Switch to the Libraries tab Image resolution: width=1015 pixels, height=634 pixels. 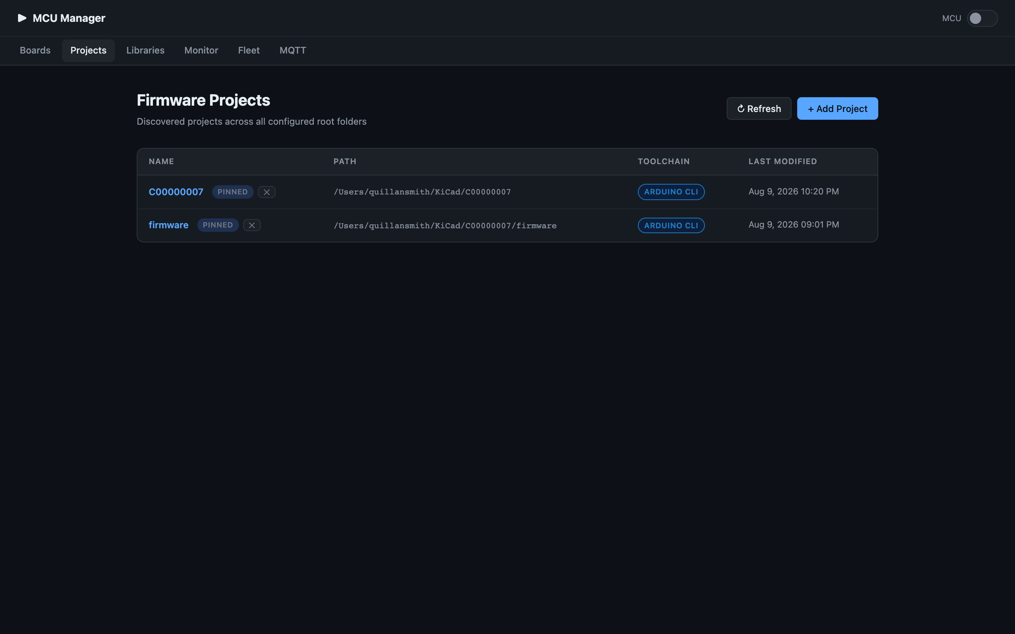tap(146, 50)
